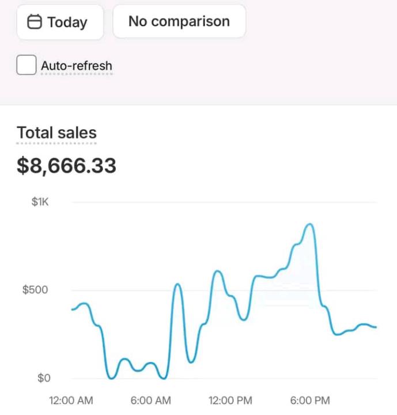Select the 6:00 AM x-axis label
397x415 pixels.
[150, 401]
